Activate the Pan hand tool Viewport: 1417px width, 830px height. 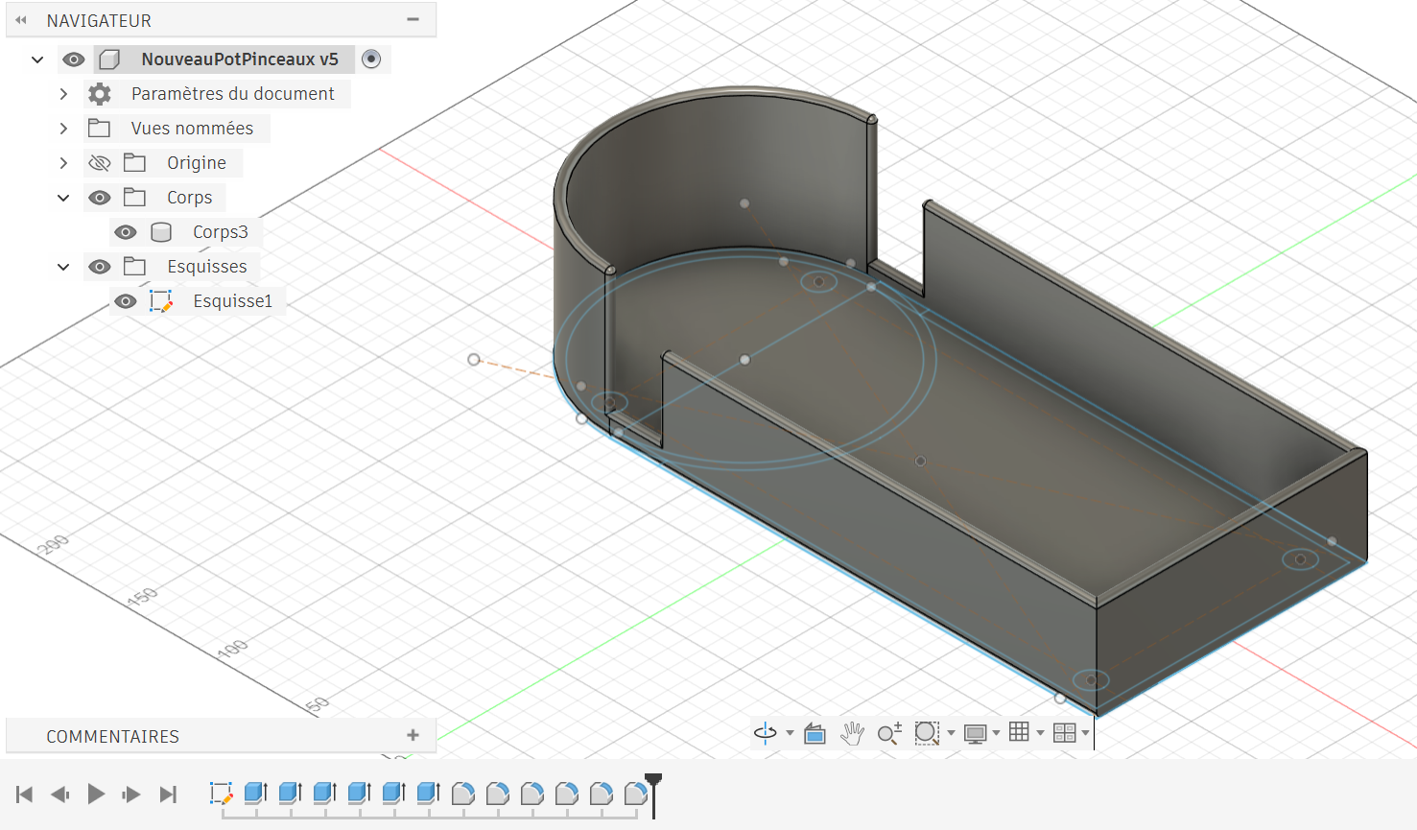tap(851, 733)
